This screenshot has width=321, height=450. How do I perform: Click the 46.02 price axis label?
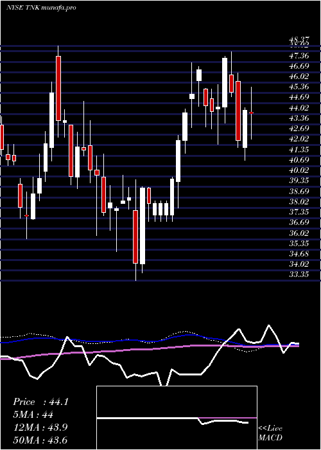pyautogui.click(x=299, y=76)
